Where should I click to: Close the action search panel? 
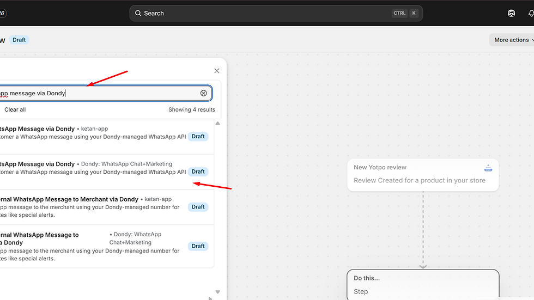pyautogui.click(x=217, y=71)
